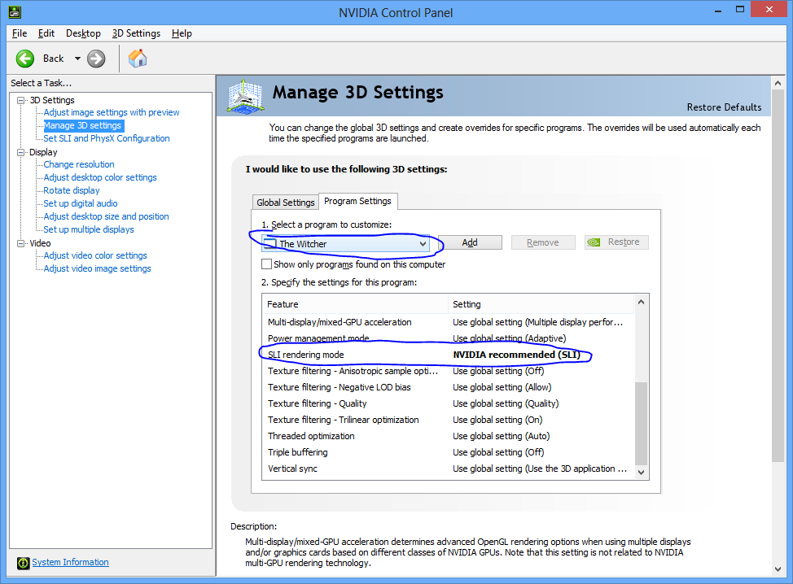Select the Trilinear optimization row
The image size is (793, 584).
(448, 420)
